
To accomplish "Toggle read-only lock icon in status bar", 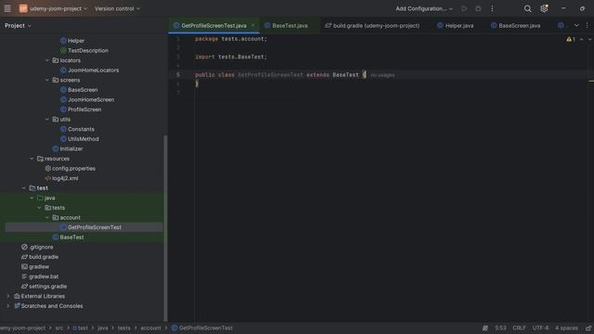I will tap(588, 328).
